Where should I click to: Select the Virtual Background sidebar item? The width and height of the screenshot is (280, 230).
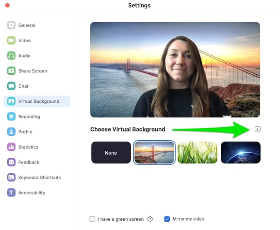(36, 101)
